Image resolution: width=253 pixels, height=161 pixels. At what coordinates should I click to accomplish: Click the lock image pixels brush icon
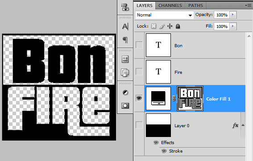(x=162, y=26)
